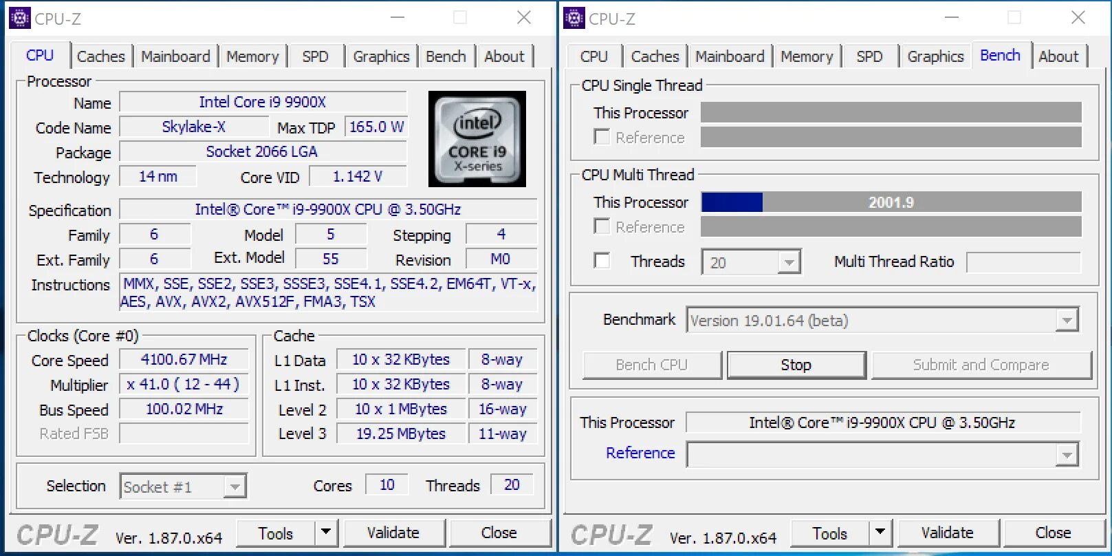Open the About tab in left window

(x=504, y=56)
